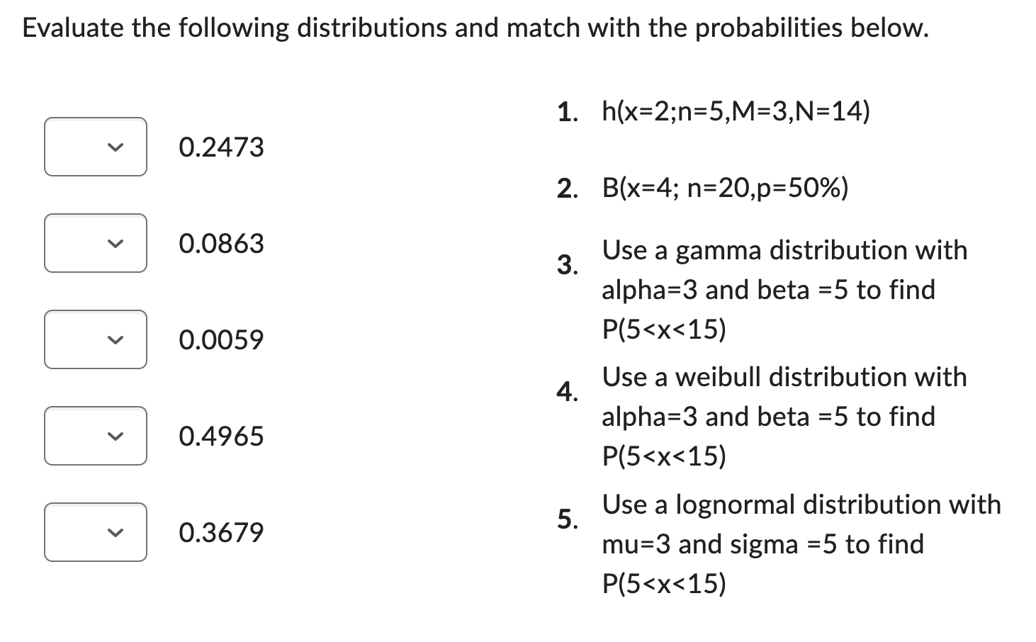Select the probability value 0.3679
The width and height of the screenshot is (1036, 642).
click(x=221, y=532)
